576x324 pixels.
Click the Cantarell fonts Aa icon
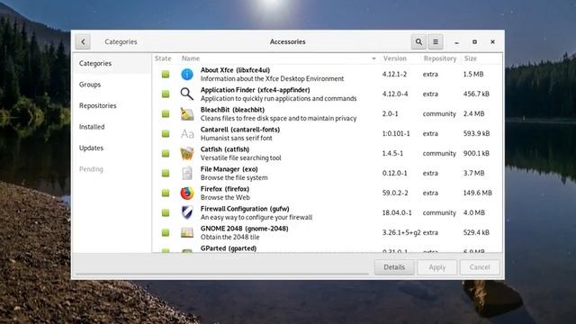187,134
